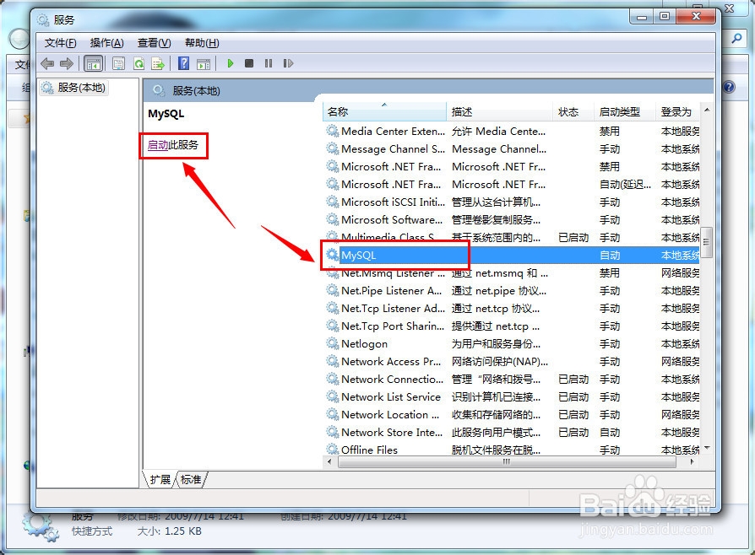Click the horizontal scrollbar right arrow

pyautogui.click(x=693, y=461)
